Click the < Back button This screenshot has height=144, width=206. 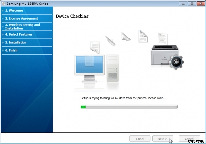click(140, 139)
